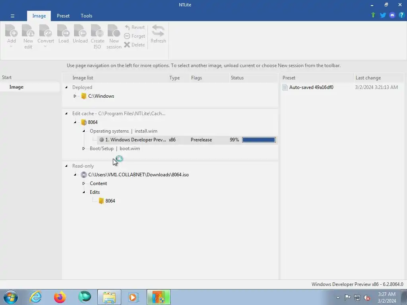
Task: Click the green update arrow icon
Action: (x=373, y=15)
